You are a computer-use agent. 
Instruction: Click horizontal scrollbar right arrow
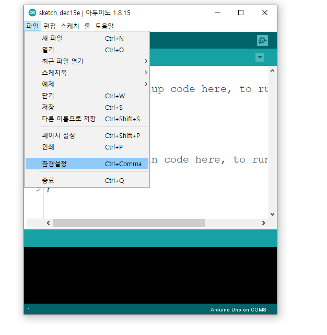click(264, 223)
